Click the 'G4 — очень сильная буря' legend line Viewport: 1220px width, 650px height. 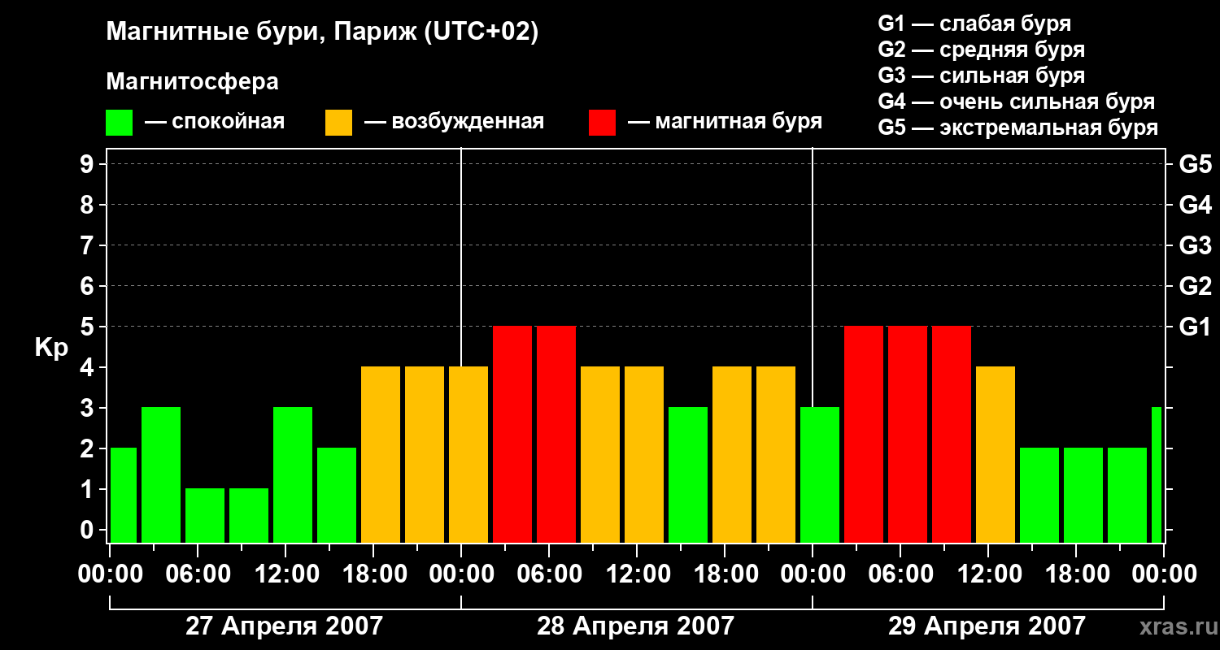1016,102
